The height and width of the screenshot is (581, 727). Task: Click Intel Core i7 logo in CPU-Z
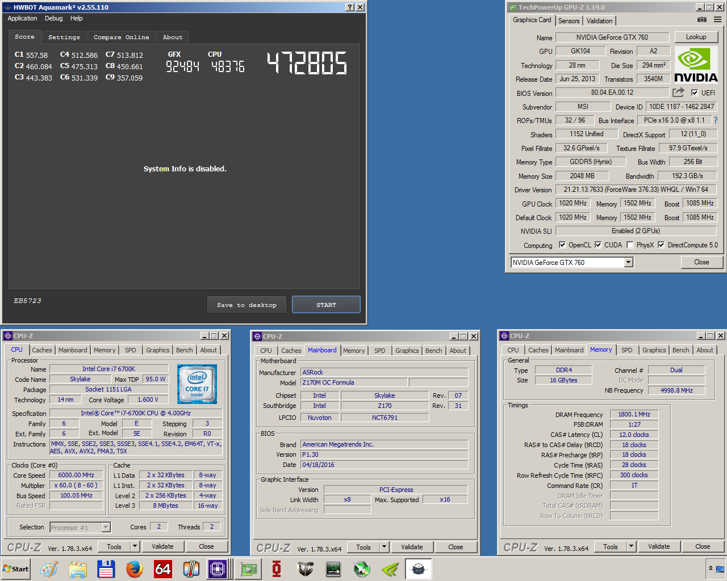point(197,384)
